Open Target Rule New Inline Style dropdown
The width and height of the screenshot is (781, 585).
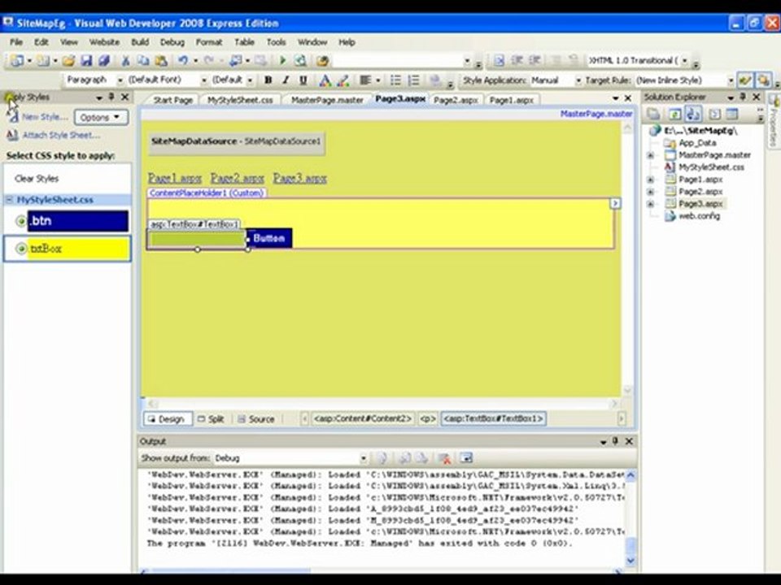tap(731, 80)
